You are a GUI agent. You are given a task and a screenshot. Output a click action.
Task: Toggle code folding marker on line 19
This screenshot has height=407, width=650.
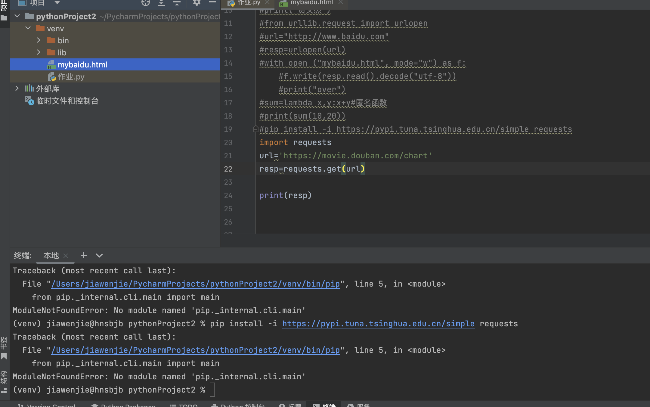coord(255,129)
